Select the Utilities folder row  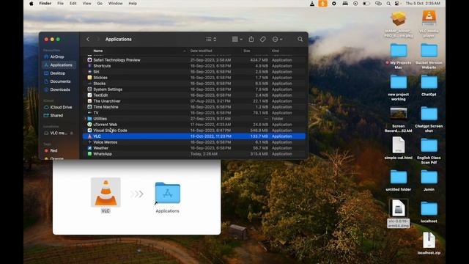193,119
